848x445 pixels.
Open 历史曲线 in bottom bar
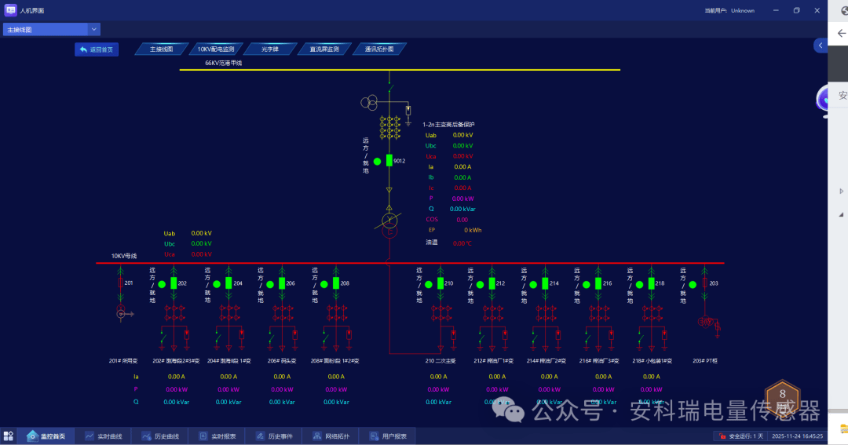161,436
